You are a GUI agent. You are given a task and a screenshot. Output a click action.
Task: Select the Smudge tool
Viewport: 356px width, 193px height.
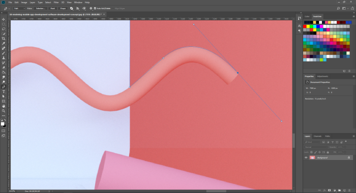click(4, 77)
